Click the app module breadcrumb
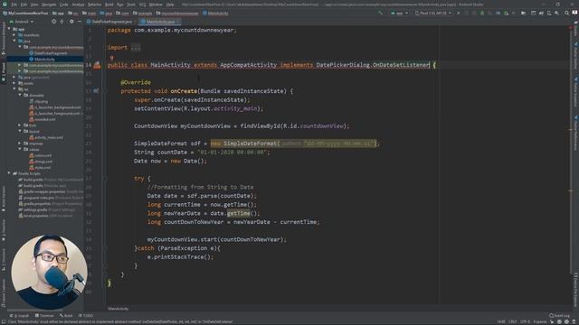This screenshot has height=325, width=579. (x=58, y=14)
